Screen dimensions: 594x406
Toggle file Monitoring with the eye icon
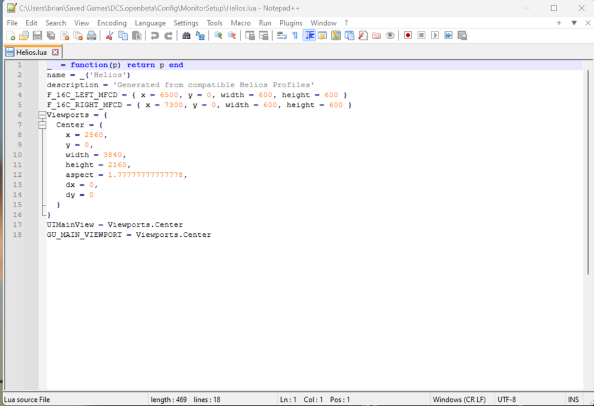[x=389, y=36]
